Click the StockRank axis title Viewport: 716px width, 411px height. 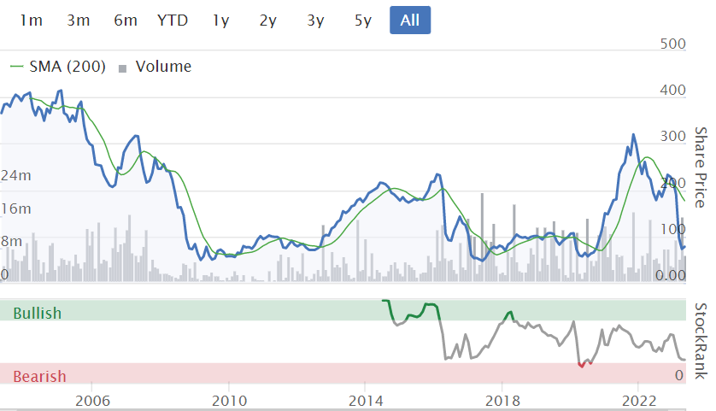tap(701, 341)
